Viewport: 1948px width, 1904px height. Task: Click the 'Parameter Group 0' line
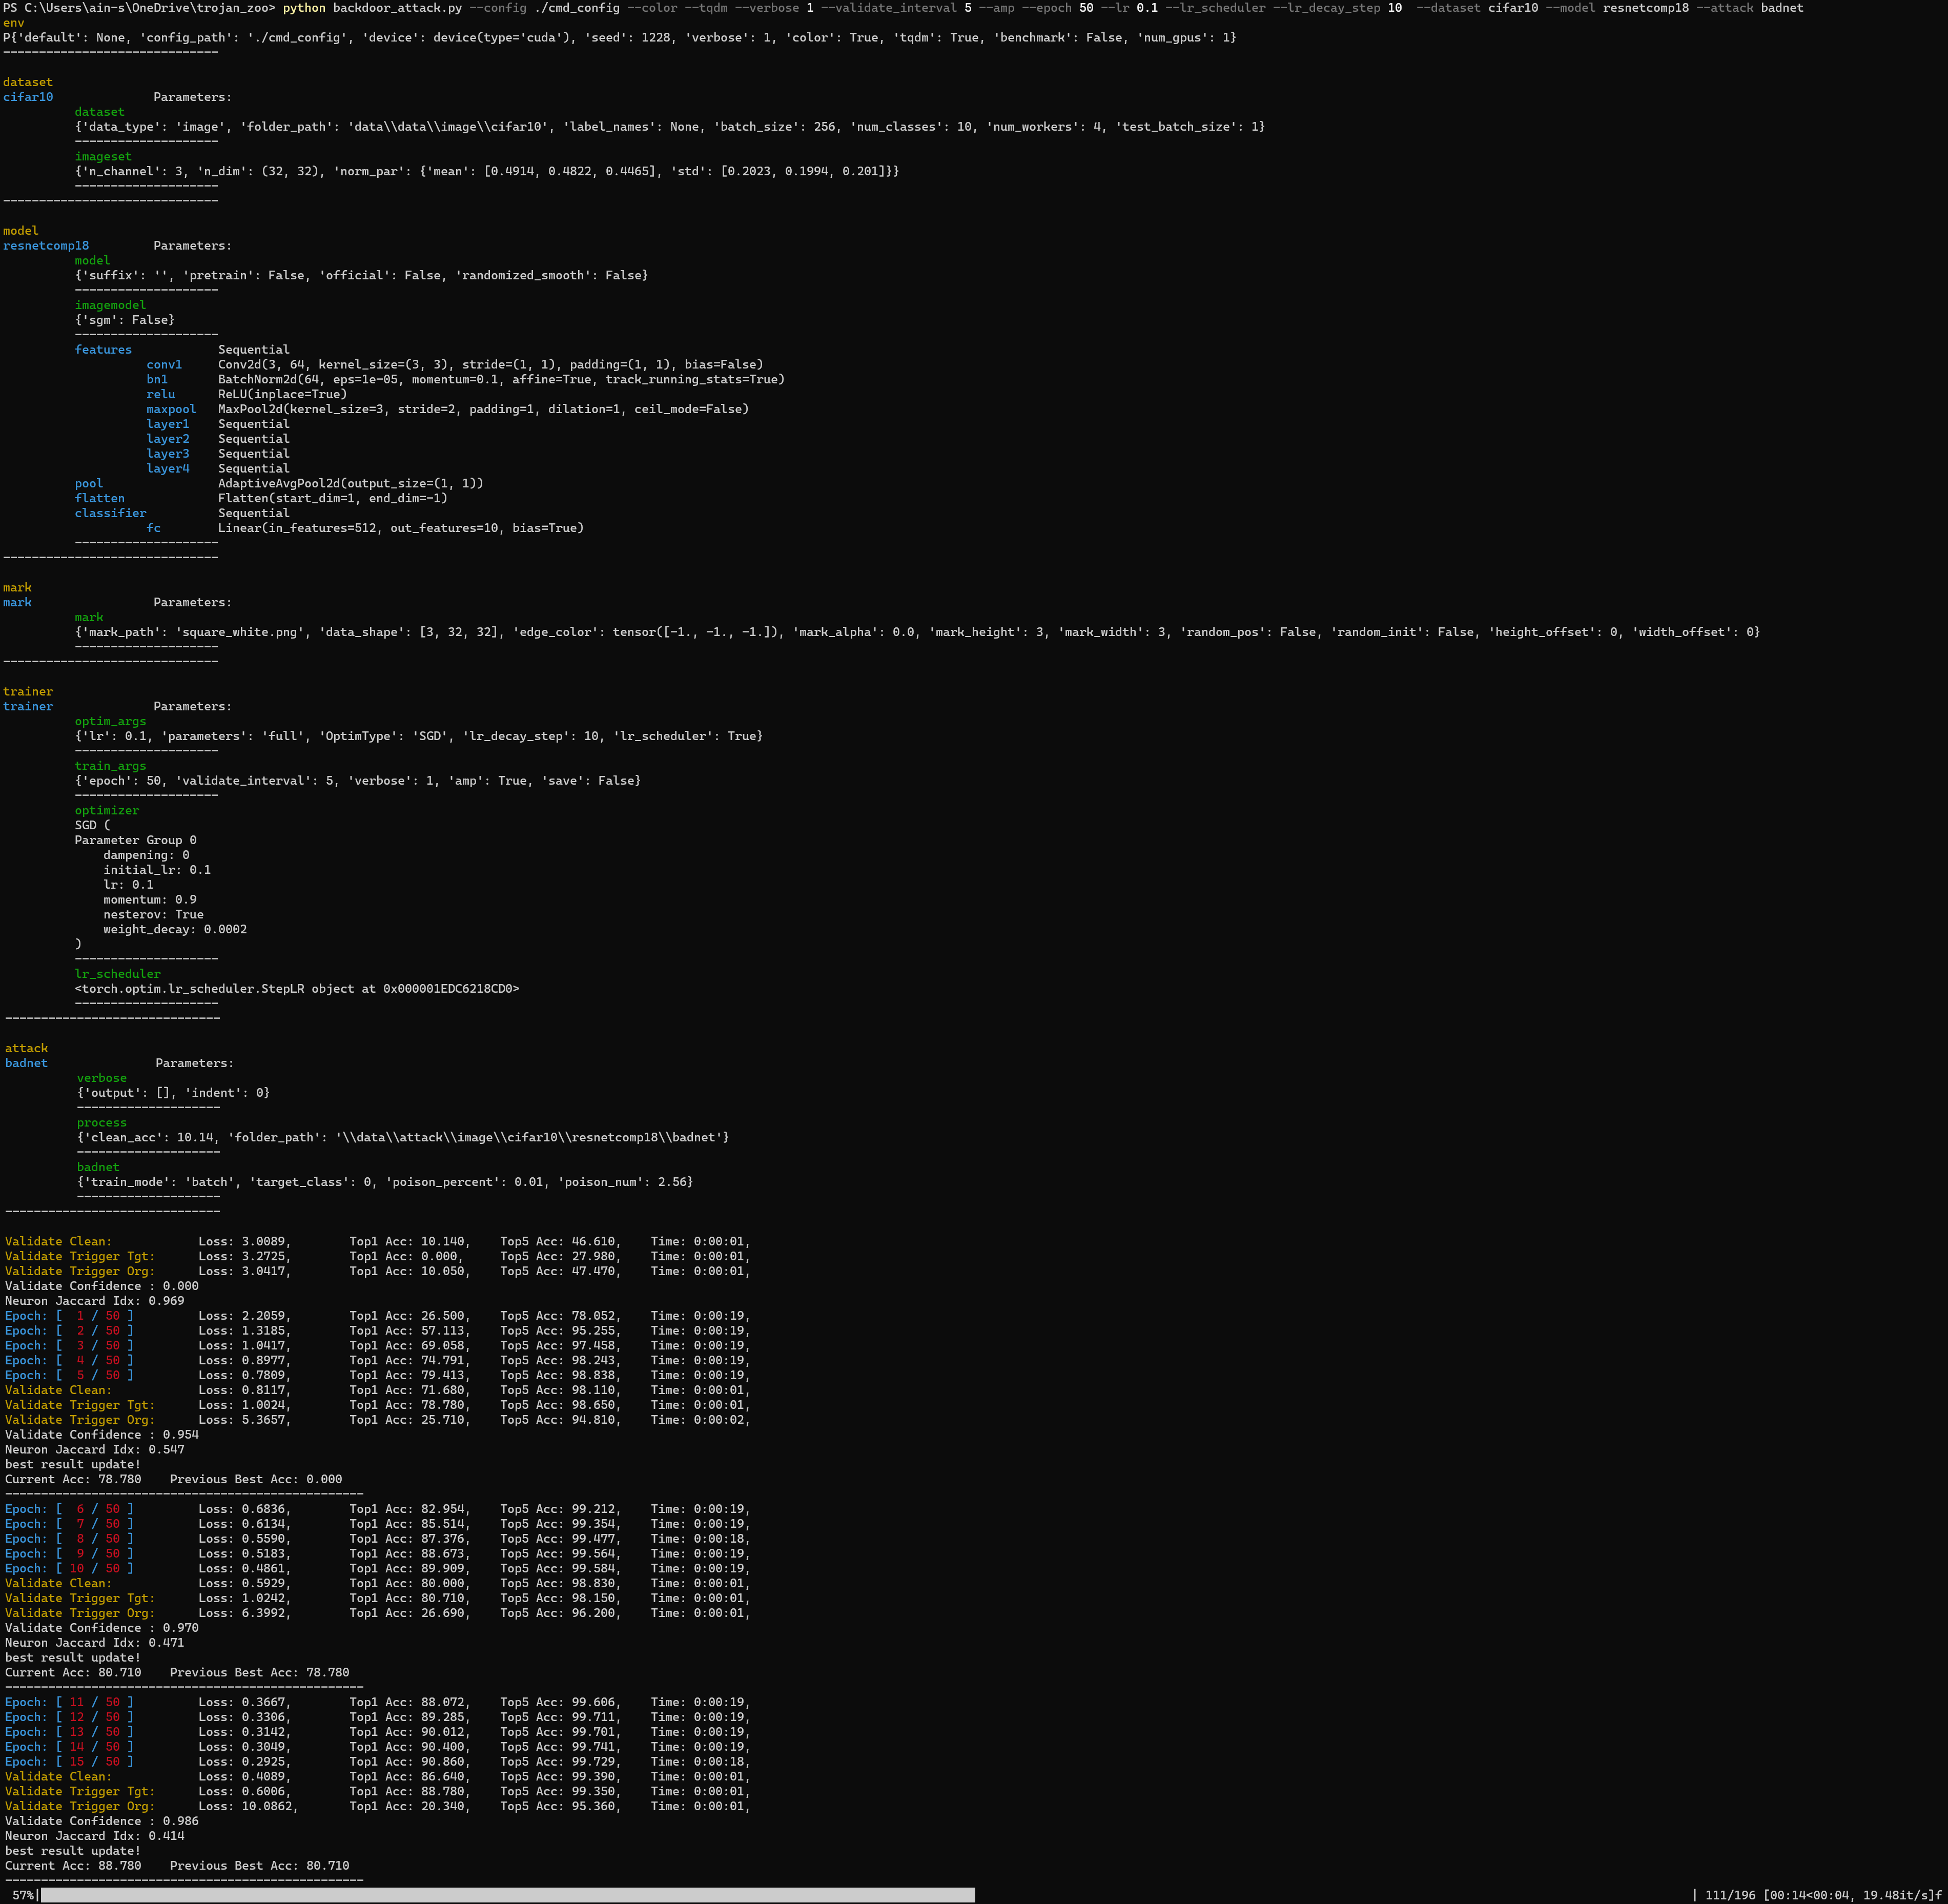(136, 840)
